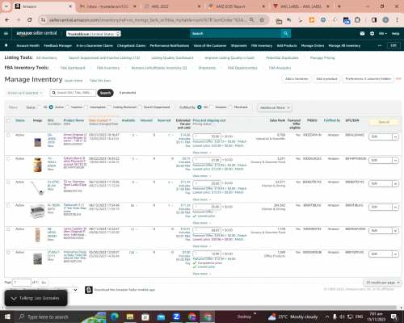Image resolution: width=404 pixels, height=323 pixels.
Task: Click the Add a Variation button
Action: pos(297,79)
